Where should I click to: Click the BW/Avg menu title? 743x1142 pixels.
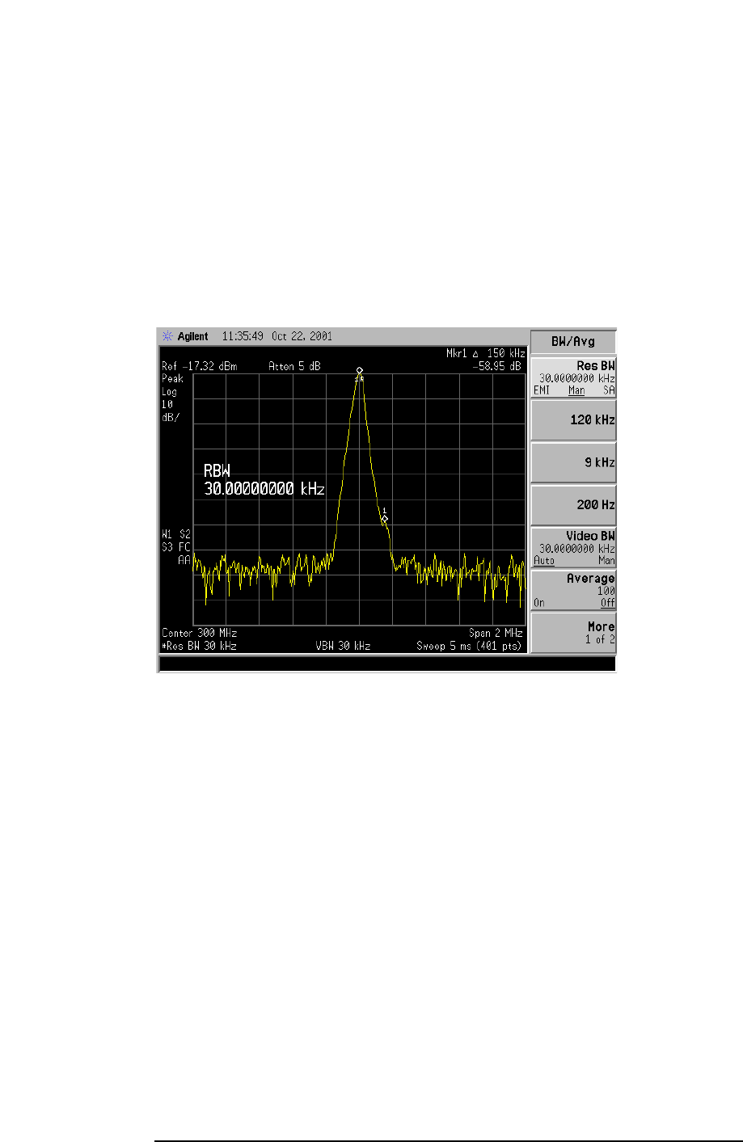tap(573, 341)
